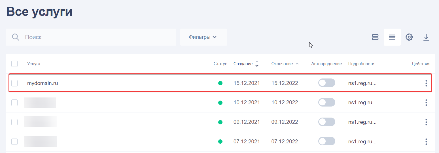Download services list icon
Viewport: 439px width, 153px height.
tap(426, 37)
